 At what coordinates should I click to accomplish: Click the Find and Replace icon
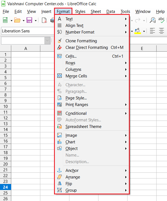pyautogui.click(x=152, y=20)
